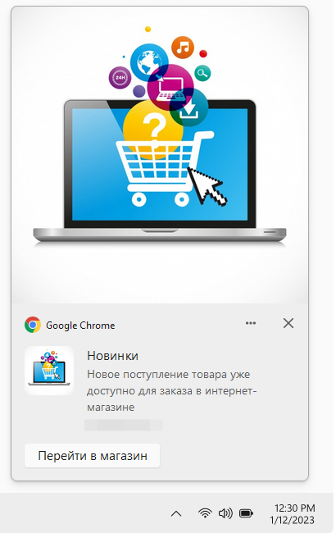Image resolution: width=336 pixels, height=533 pixels.
Task: Click the speaker volume tray icon
Action: click(x=225, y=513)
